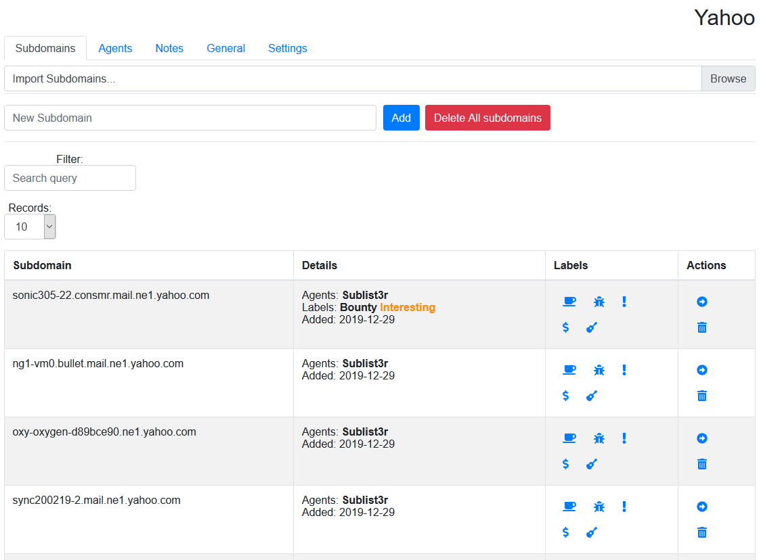This screenshot has width=761, height=560.
Task: Toggle dollar bounty label on sonic305-22.consmr.mail row
Action: (x=565, y=327)
